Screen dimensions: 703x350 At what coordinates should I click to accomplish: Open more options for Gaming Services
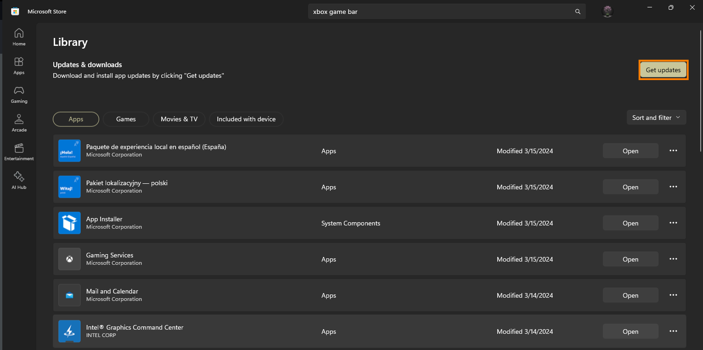673,259
